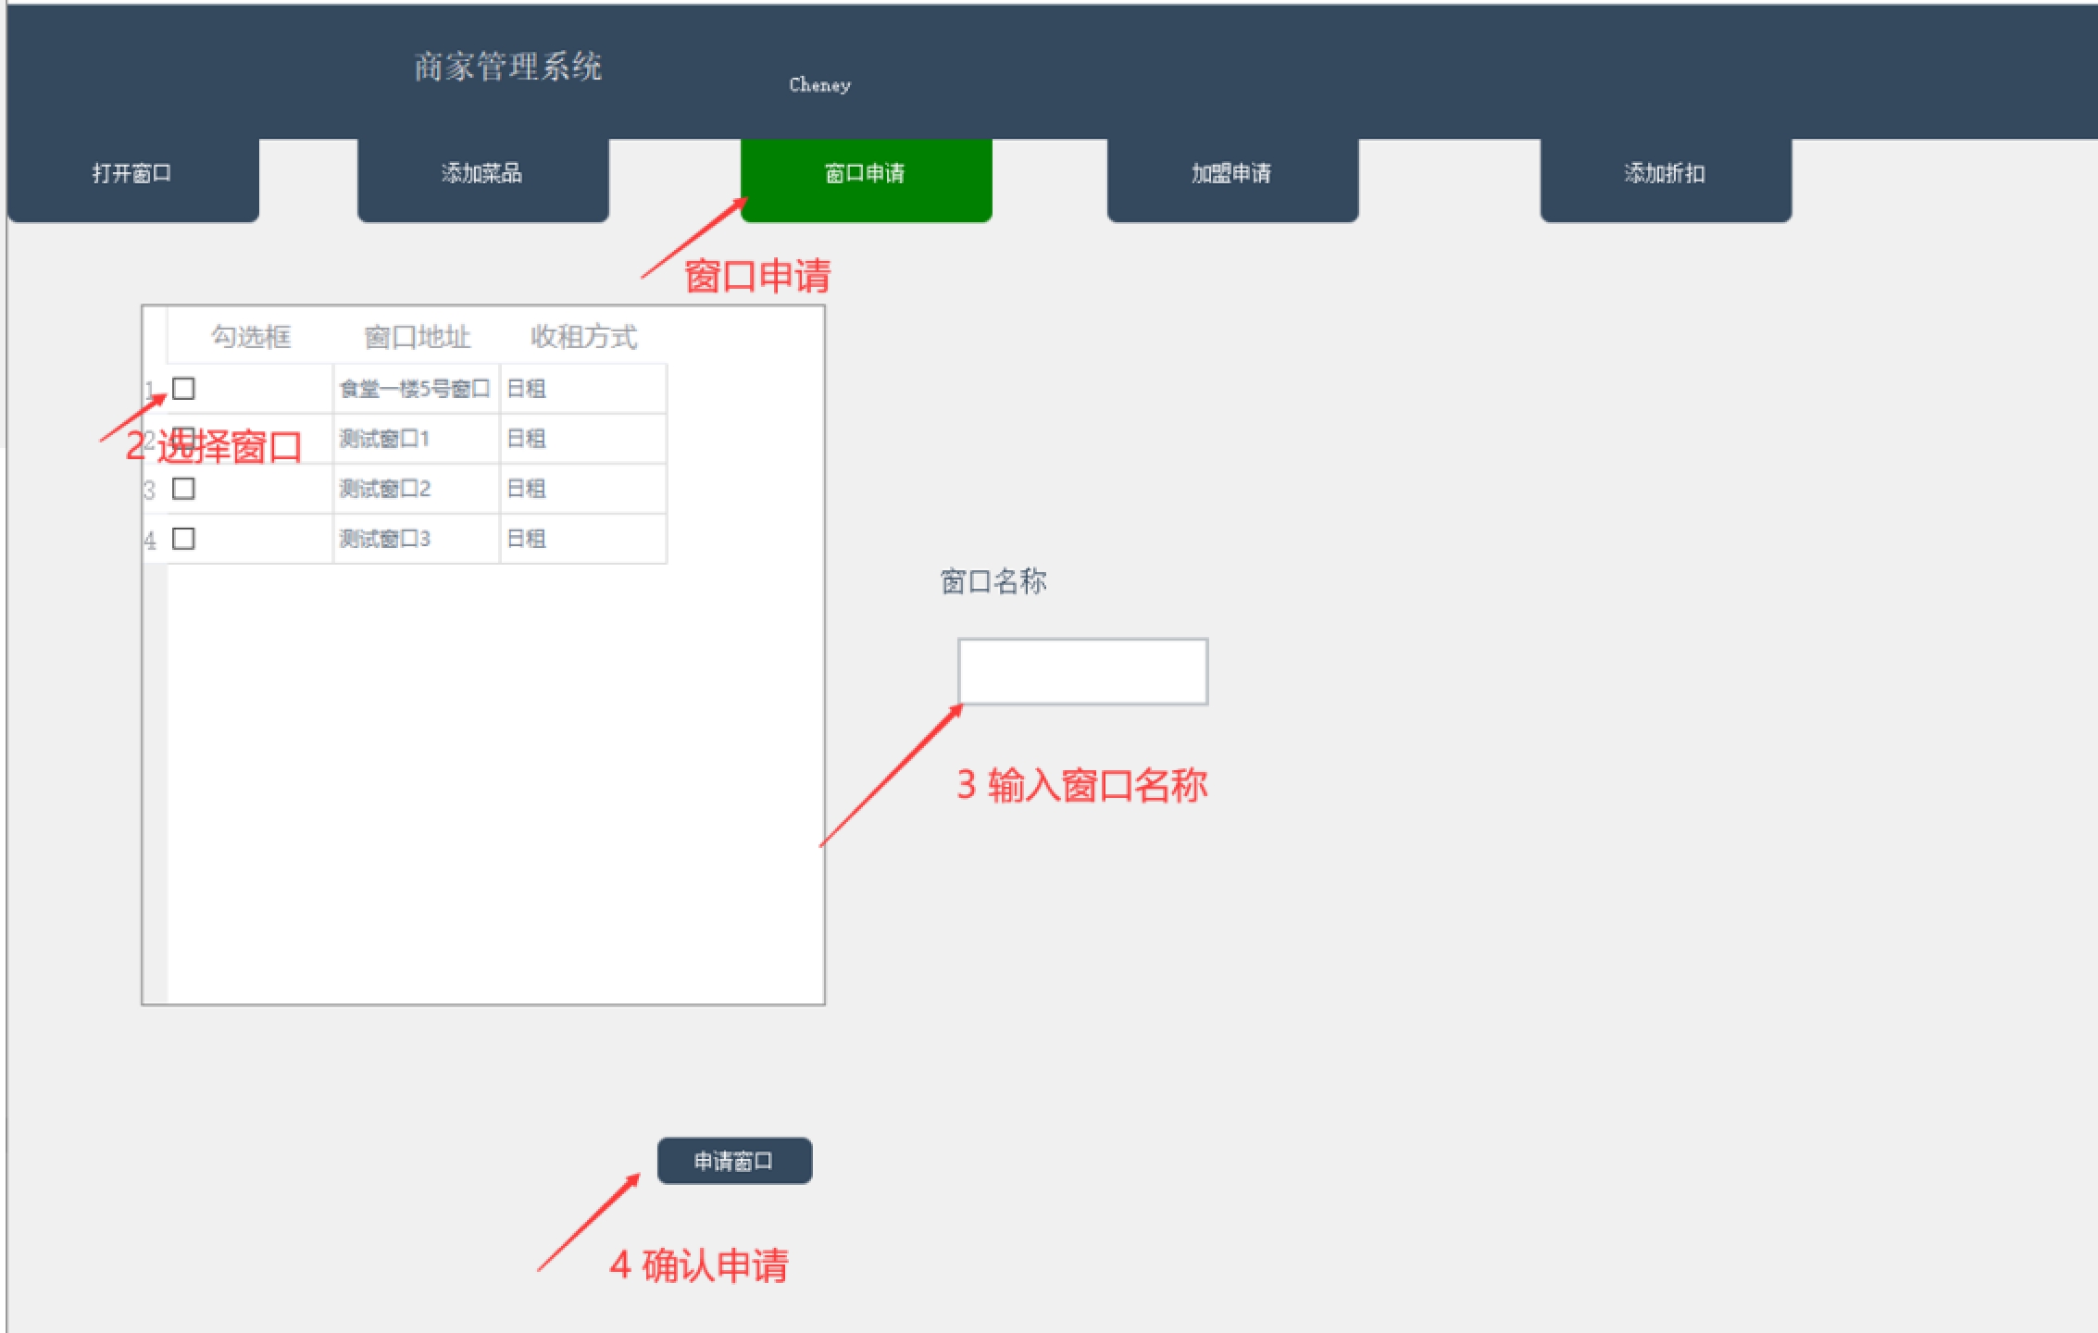Screen dimensions: 2098x1333
Task: Toggle the checkbox beside 测试窗口3
Action: [x=184, y=539]
